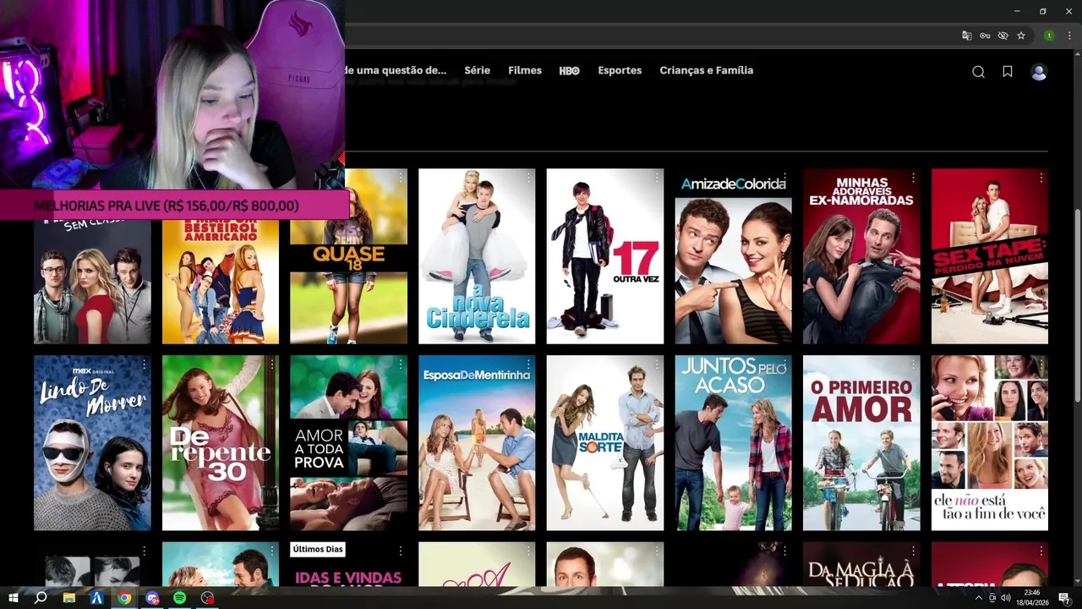This screenshot has height=609, width=1082.
Task: Open the 'de uma questão de...' nav item
Action: [x=396, y=70]
